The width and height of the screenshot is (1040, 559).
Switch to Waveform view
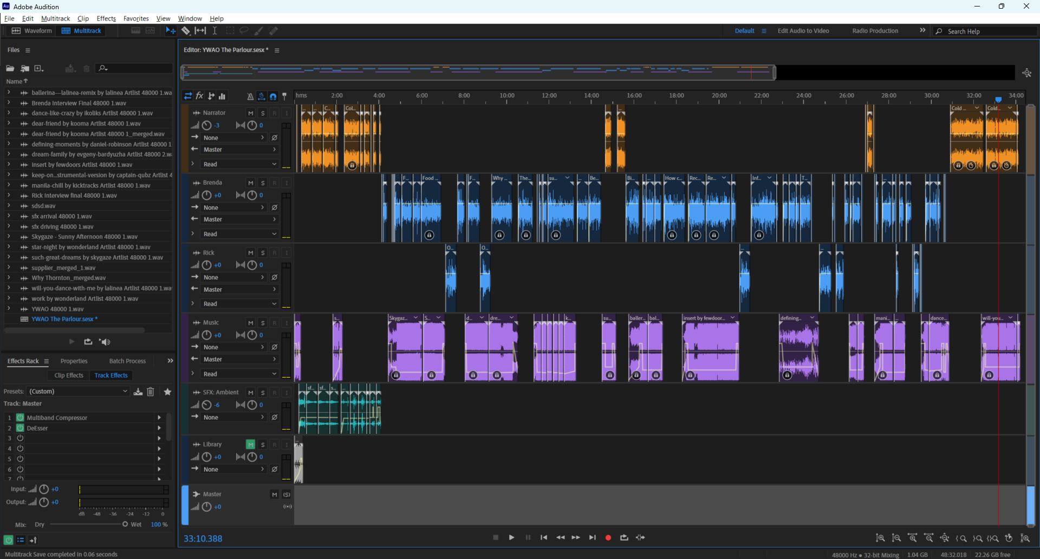pos(32,31)
